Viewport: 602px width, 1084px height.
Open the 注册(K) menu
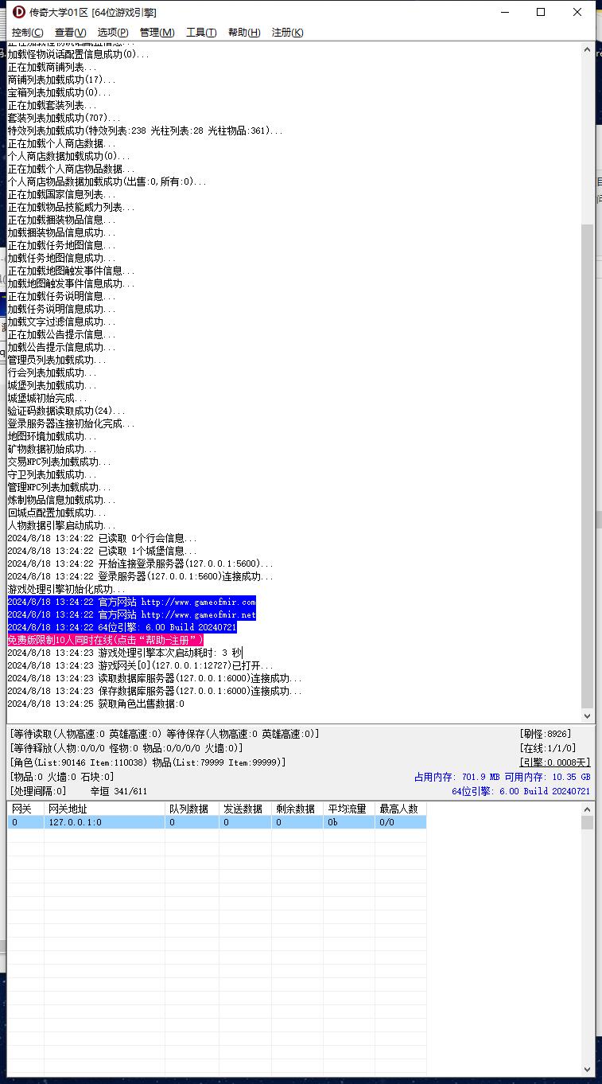287,32
